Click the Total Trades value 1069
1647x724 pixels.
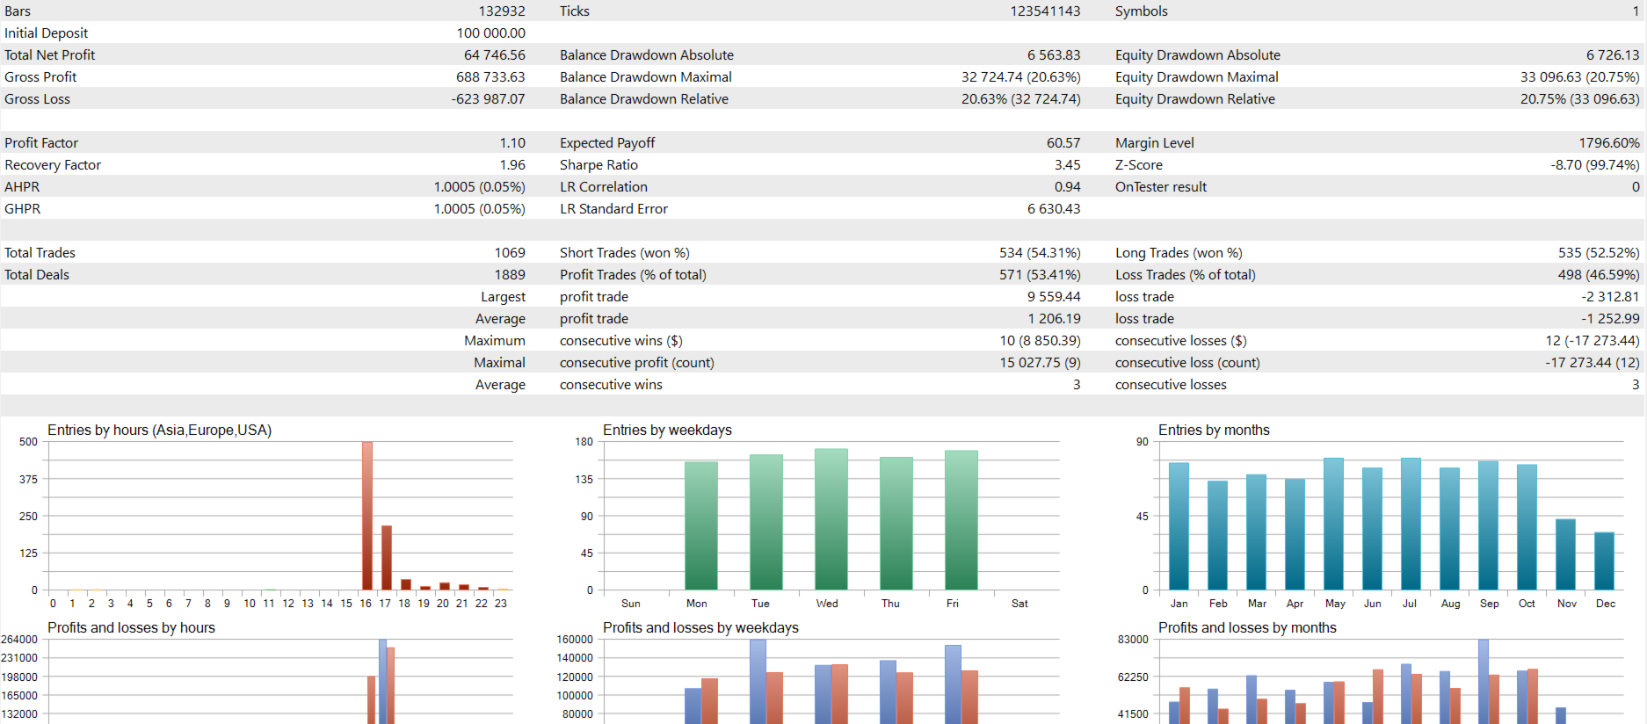[510, 252]
